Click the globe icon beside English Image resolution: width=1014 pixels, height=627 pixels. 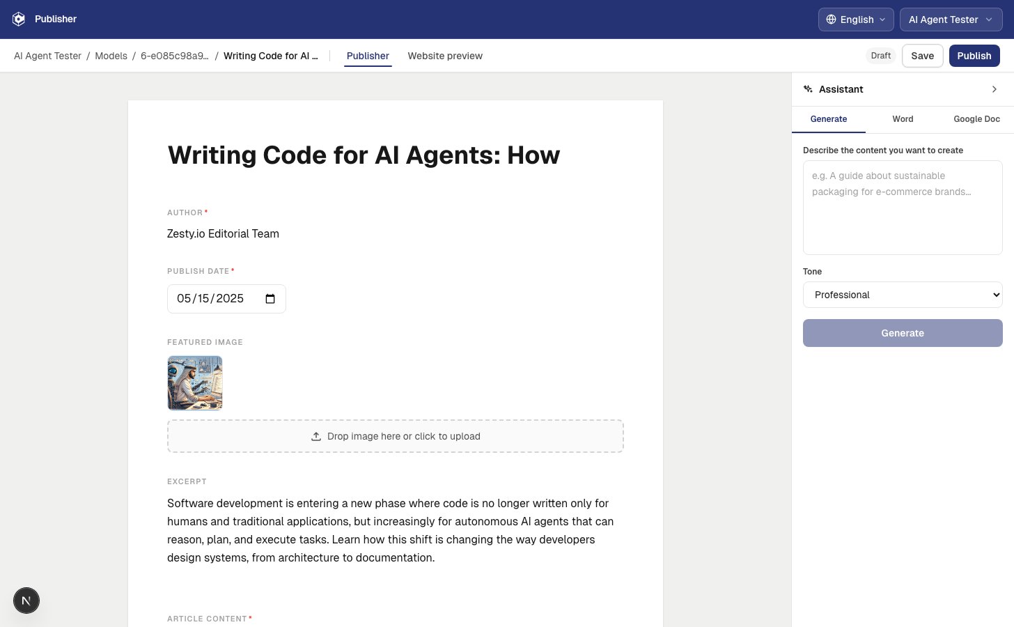coord(831,19)
